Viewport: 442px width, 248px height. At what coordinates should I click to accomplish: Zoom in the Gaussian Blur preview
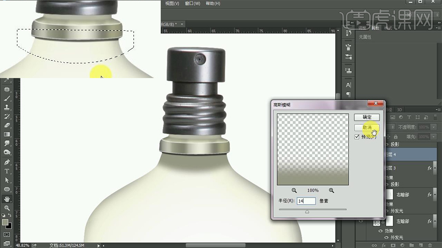(x=331, y=190)
